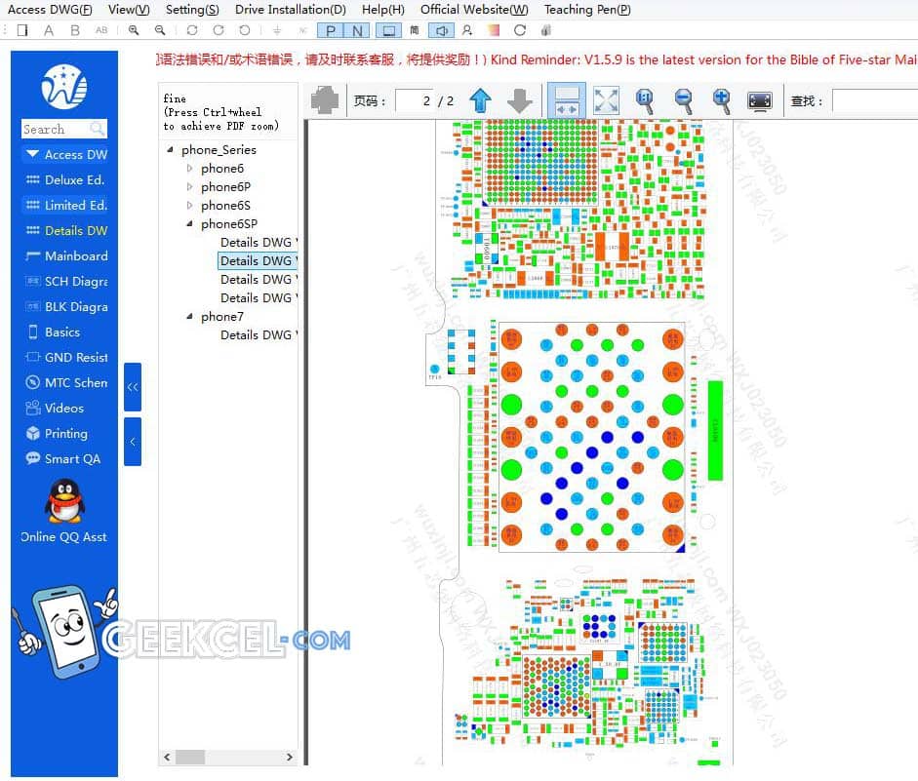
Task: Click the previous page blue up arrow
Action: 481,100
